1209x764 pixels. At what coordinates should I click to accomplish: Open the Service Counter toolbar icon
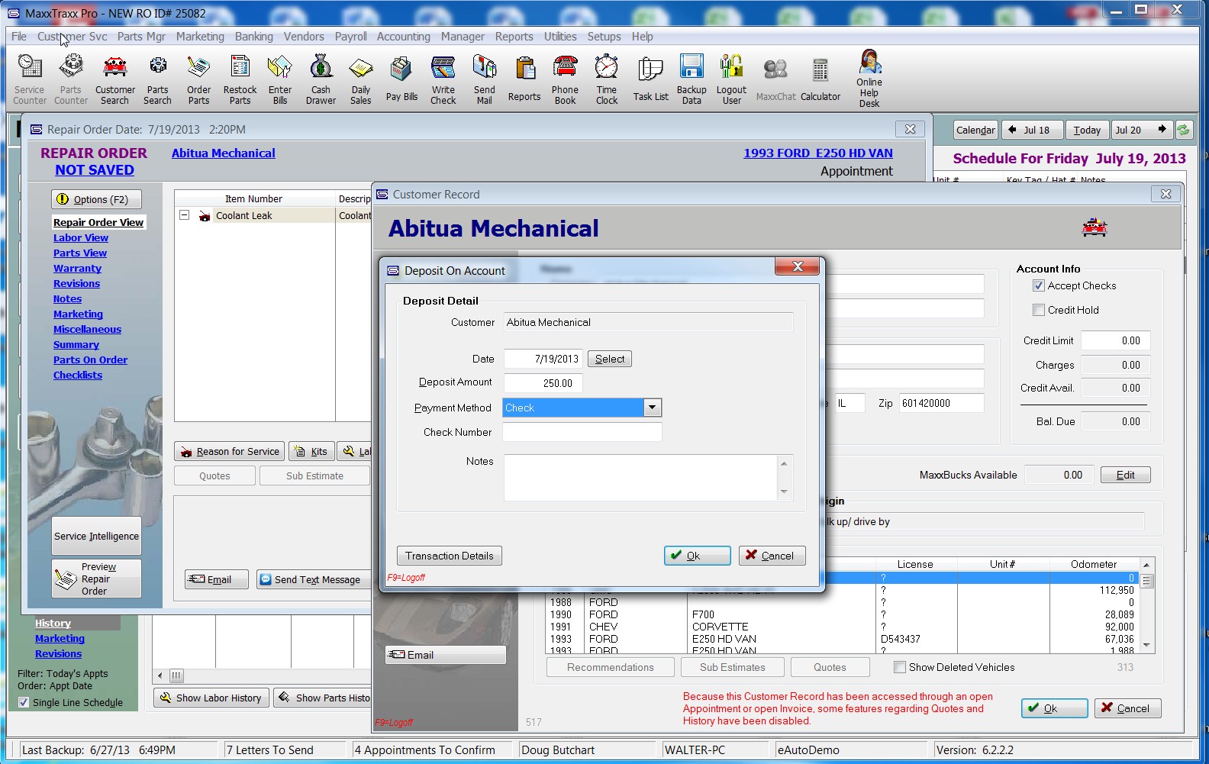pyautogui.click(x=30, y=79)
